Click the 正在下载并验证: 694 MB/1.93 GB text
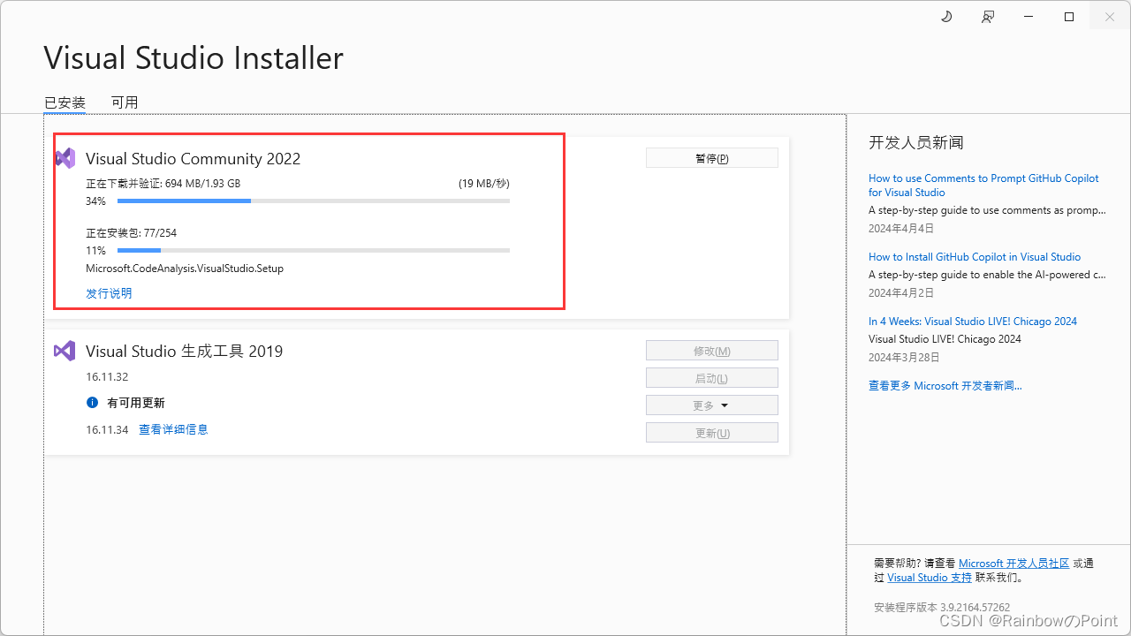The image size is (1131, 636). [163, 184]
